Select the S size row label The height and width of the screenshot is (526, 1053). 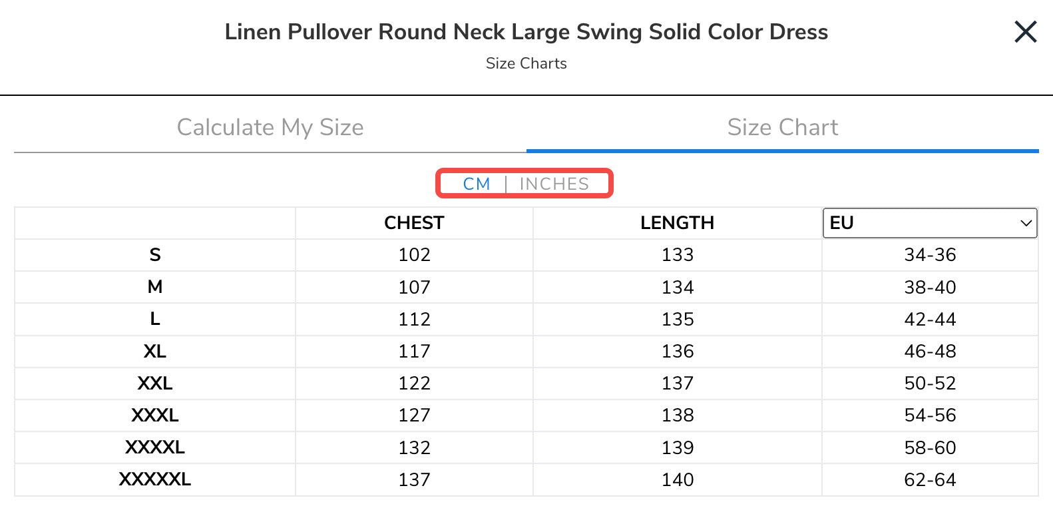[155, 255]
